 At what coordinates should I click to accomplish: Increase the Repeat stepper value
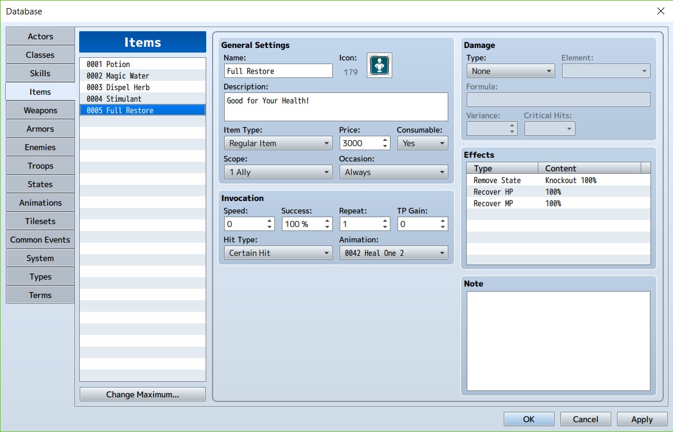(x=385, y=221)
